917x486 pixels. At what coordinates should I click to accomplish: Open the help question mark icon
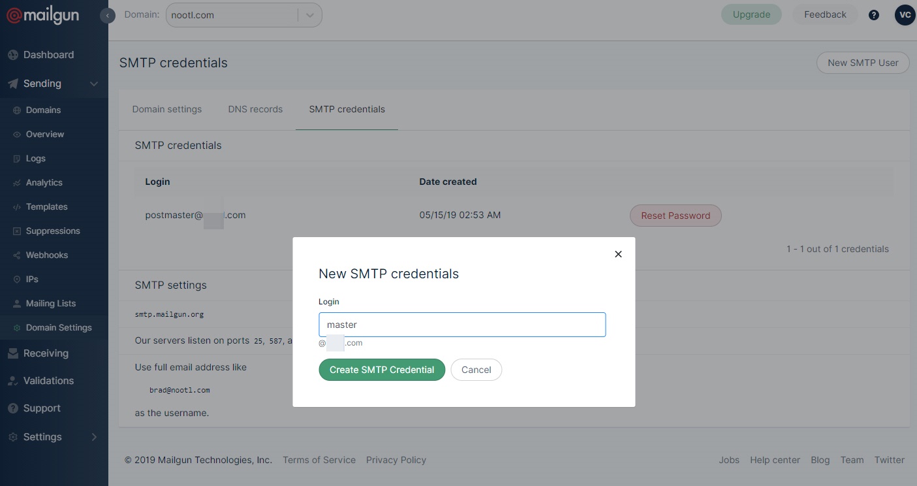[874, 15]
